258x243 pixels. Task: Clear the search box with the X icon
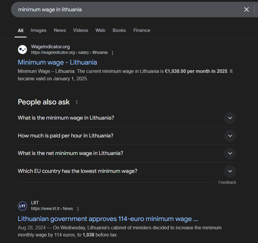point(246,10)
